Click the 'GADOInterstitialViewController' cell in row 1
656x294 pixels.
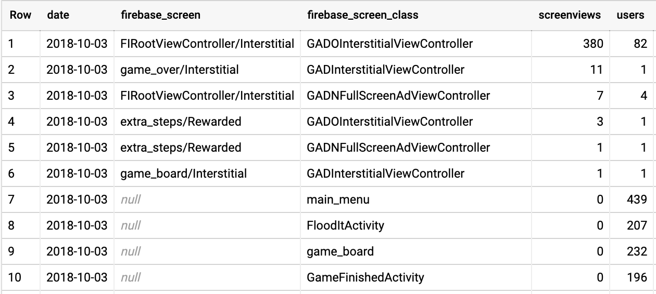[x=390, y=44]
